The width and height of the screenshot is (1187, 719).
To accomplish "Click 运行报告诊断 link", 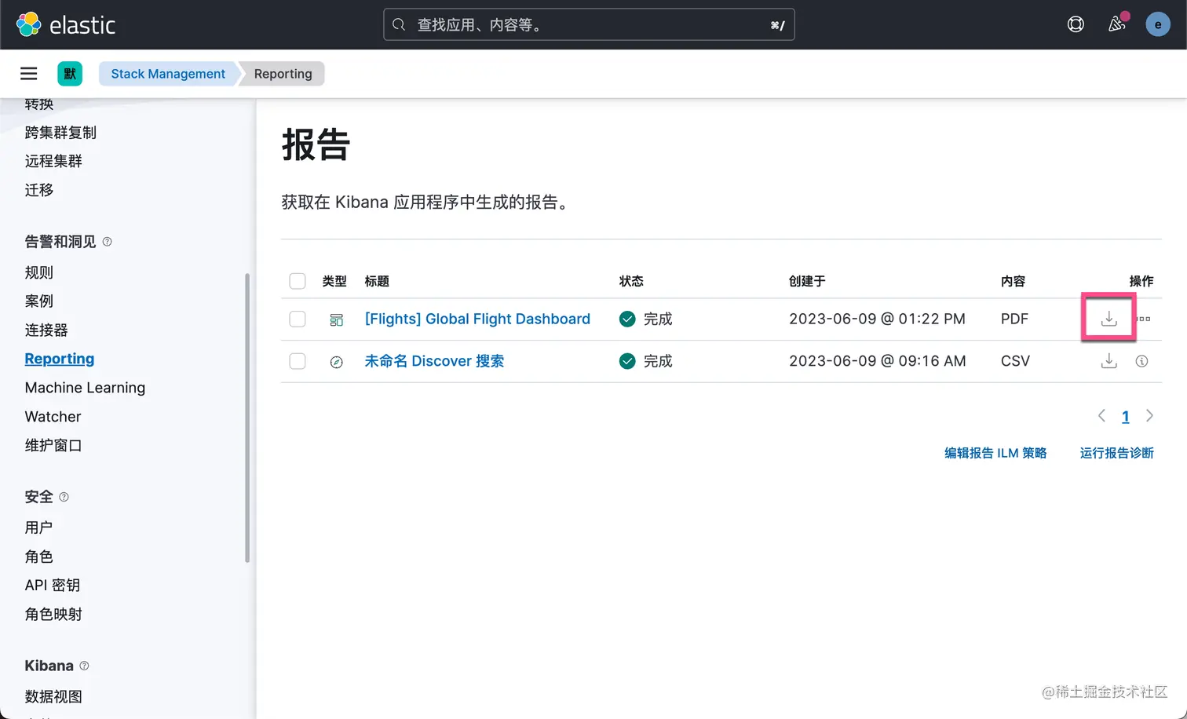I will click(1116, 453).
